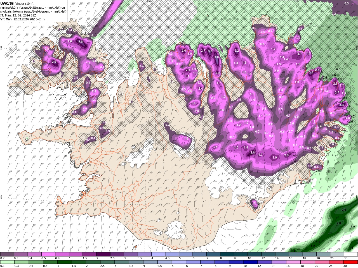Viewport: 358px width, 268px height.
Task: Click the 20W longitude label at the top
Action: point(149,1)
